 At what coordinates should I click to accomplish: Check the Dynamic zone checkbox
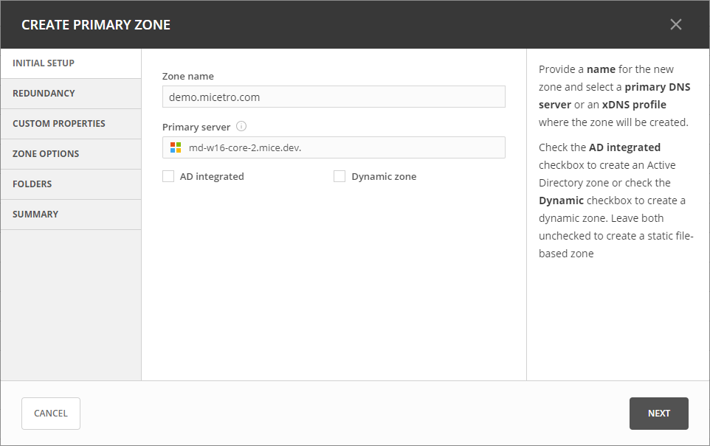340,176
